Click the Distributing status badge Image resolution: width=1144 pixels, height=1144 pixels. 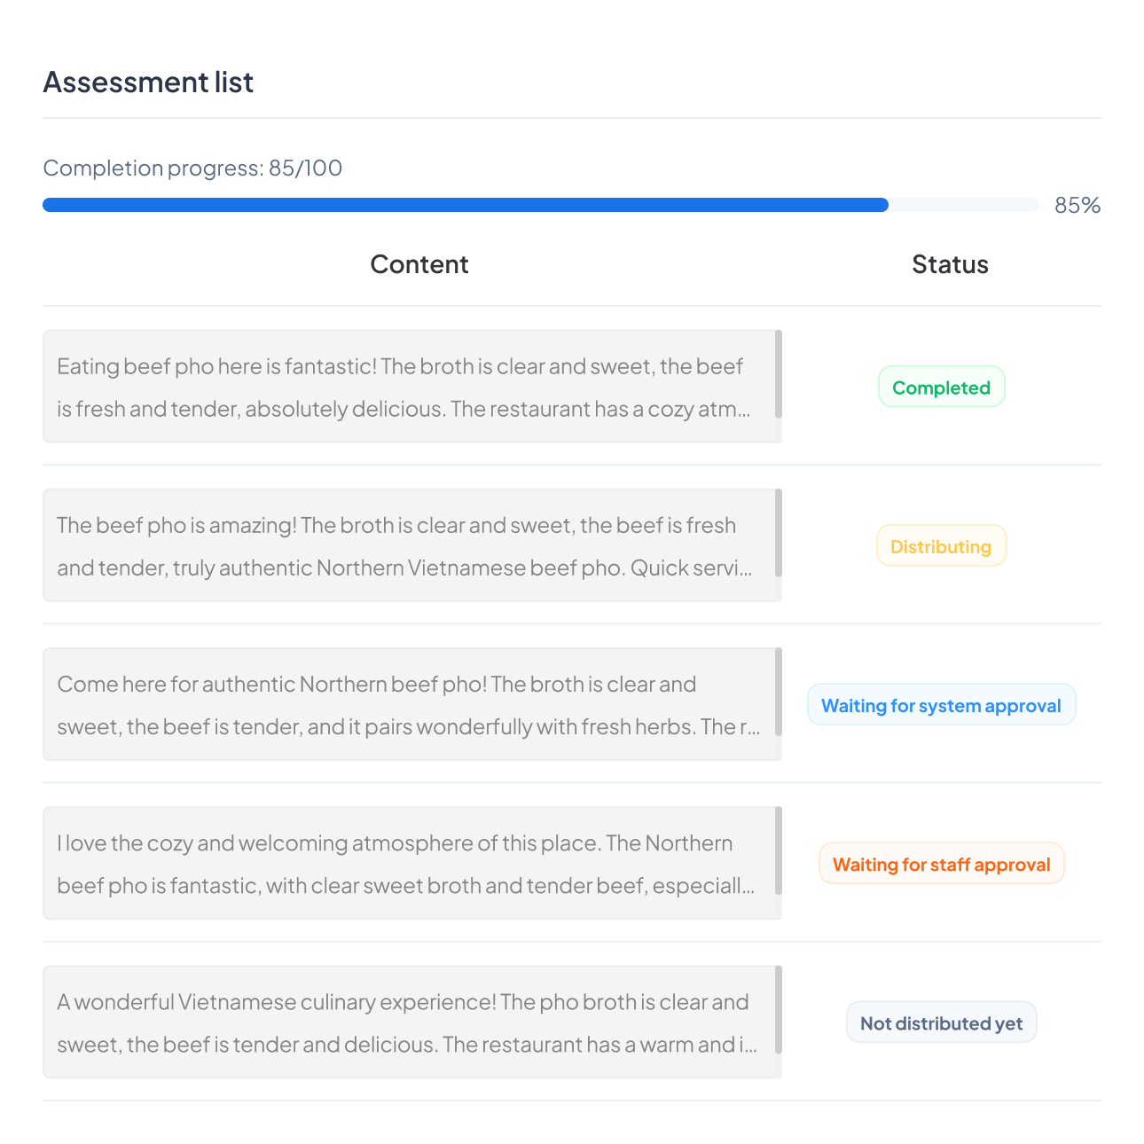[941, 546]
